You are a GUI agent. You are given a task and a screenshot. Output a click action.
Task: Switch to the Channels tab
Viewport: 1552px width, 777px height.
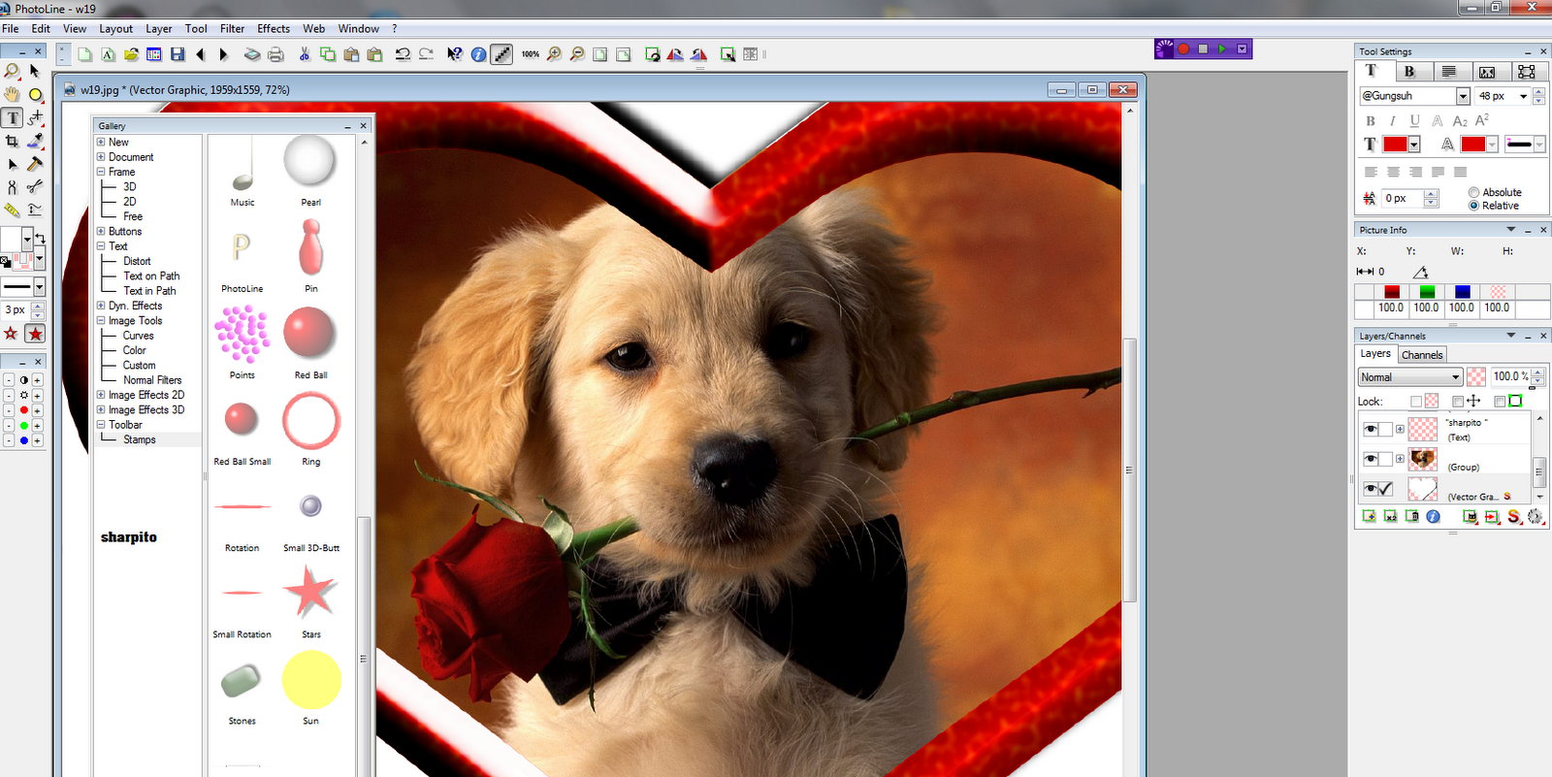tap(1421, 355)
